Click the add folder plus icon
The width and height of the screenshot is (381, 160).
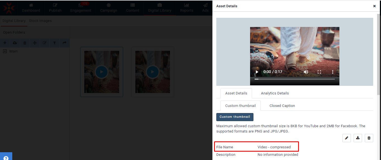tap(5, 43)
